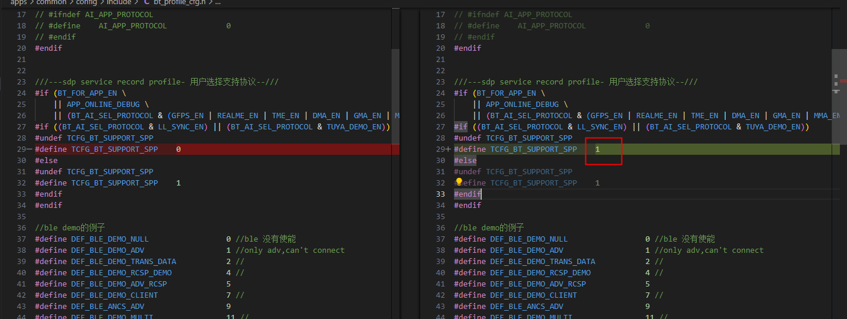Screen dimensions: 847x319
Task: Click line number 34 in the modified pane
Action: click(x=440, y=206)
